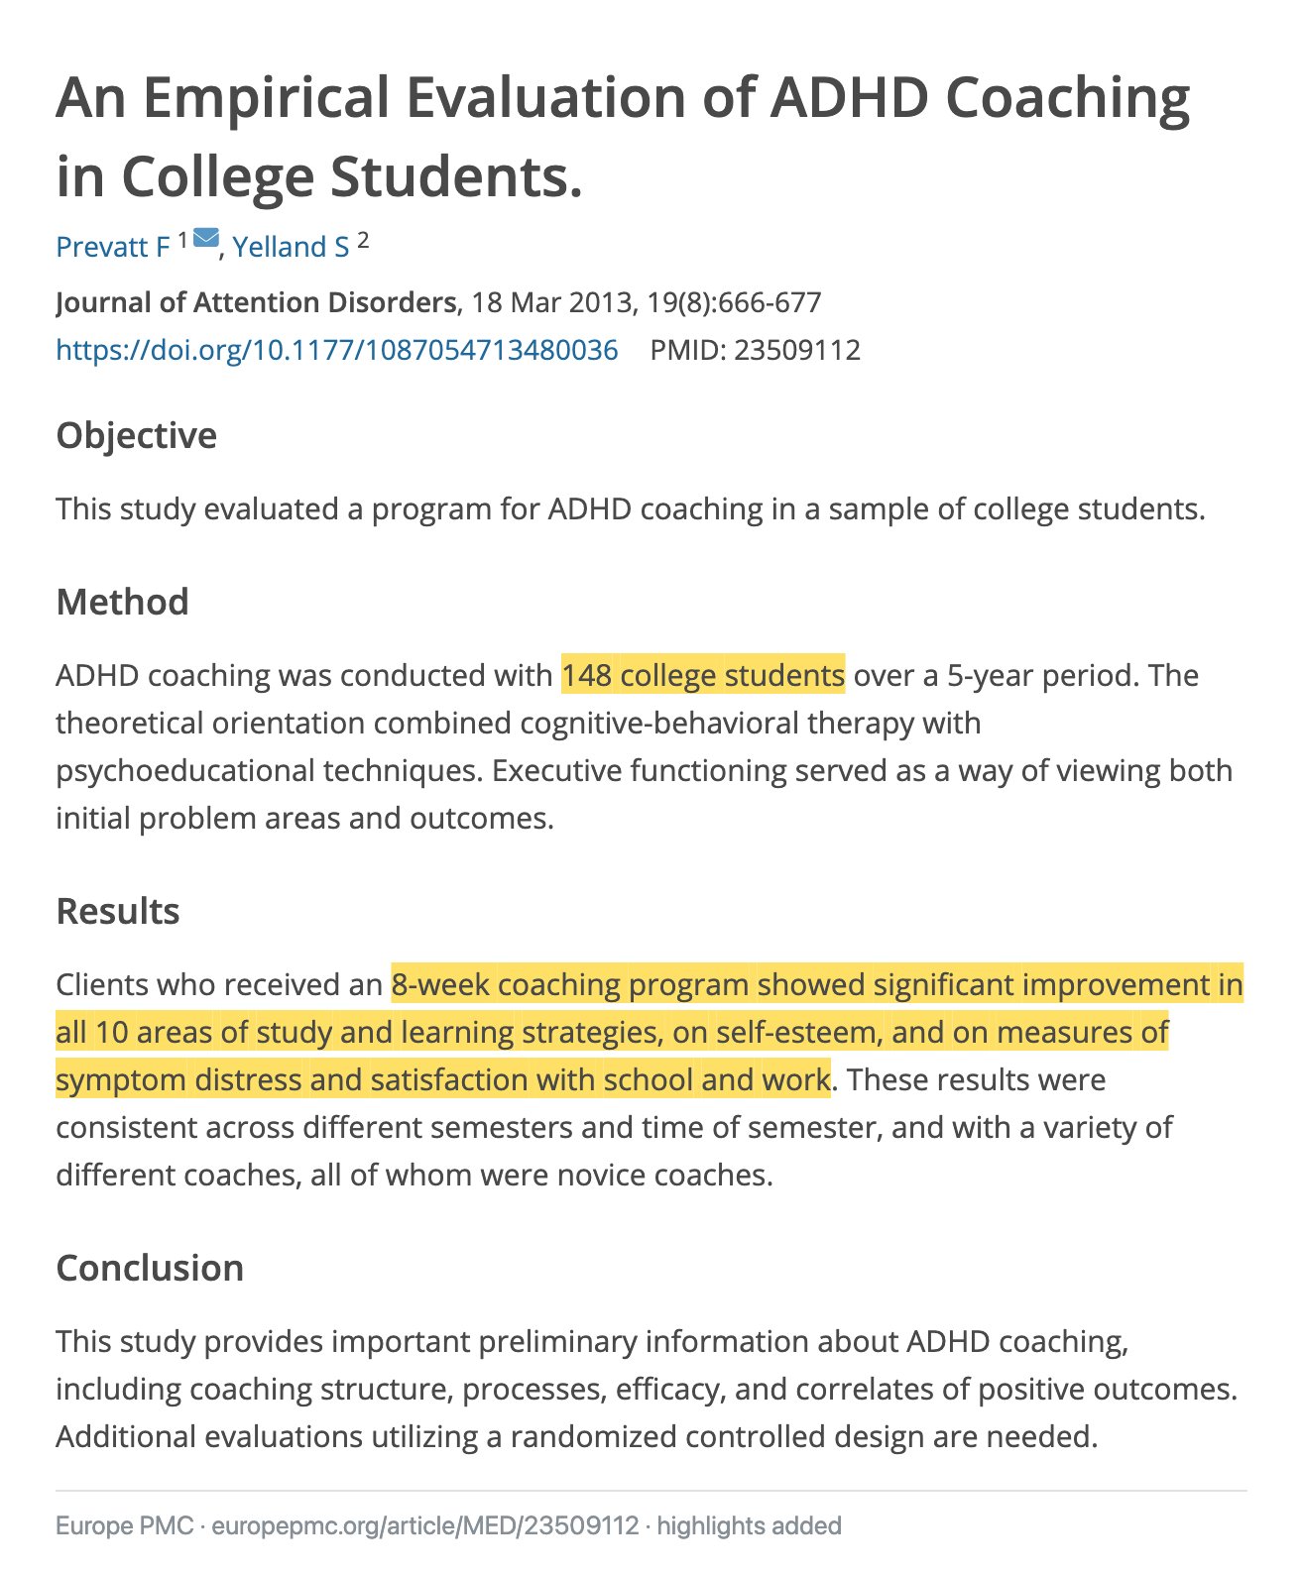1303x1574 pixels.
Task: Select the Method section heading
Action: coord(122,602)
